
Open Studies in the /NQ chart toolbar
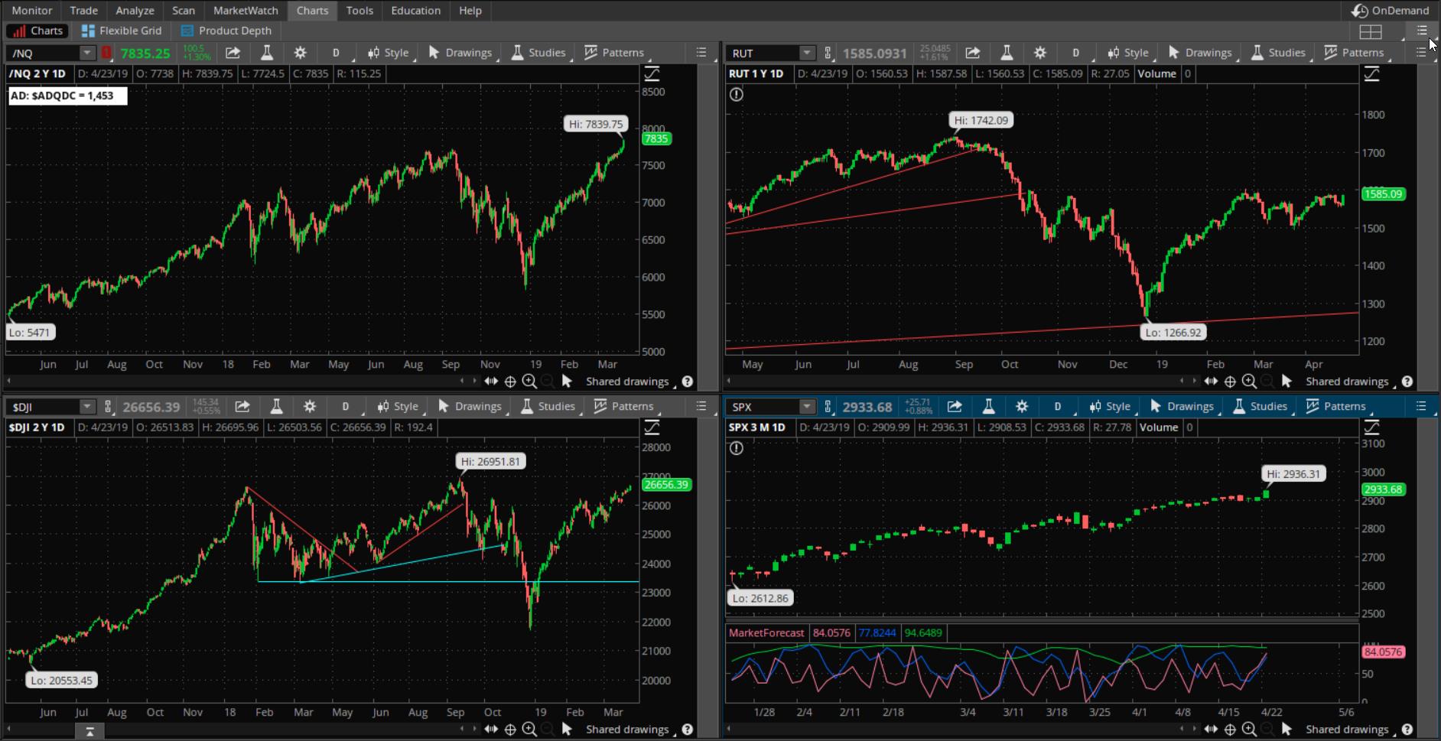(539, 53)
